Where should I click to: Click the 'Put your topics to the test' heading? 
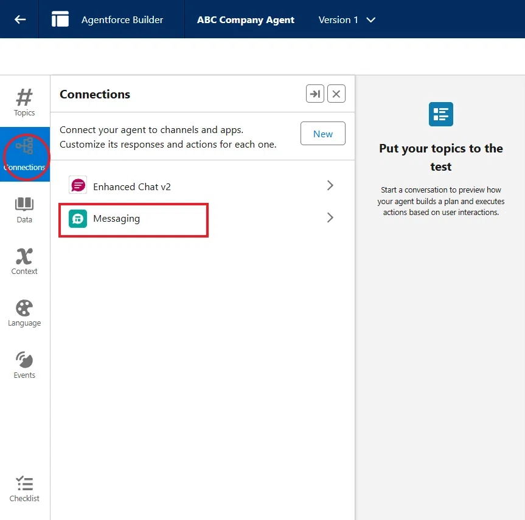point(440,157)
